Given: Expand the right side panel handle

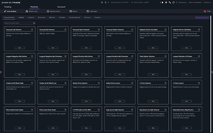Looking at the screenshot, I should [x=212, y=72].
